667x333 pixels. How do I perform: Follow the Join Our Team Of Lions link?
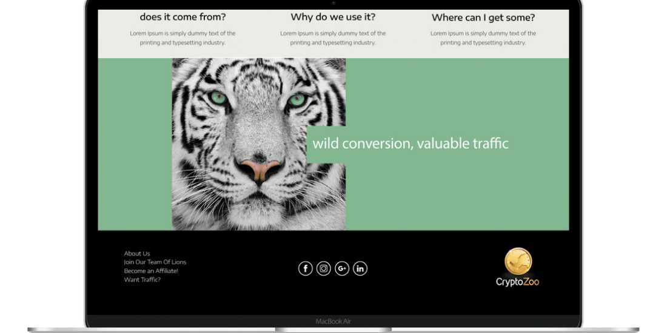[x=155, y=262]
